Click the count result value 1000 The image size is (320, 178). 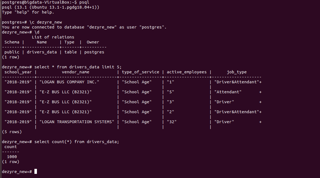pyautogui.click(x=12, y=157)
